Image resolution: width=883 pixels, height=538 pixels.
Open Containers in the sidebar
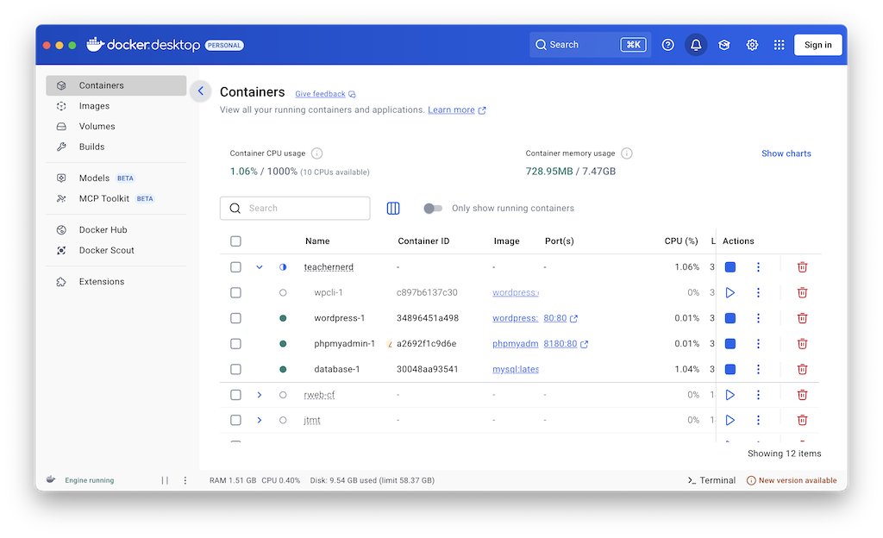(116, 85)
